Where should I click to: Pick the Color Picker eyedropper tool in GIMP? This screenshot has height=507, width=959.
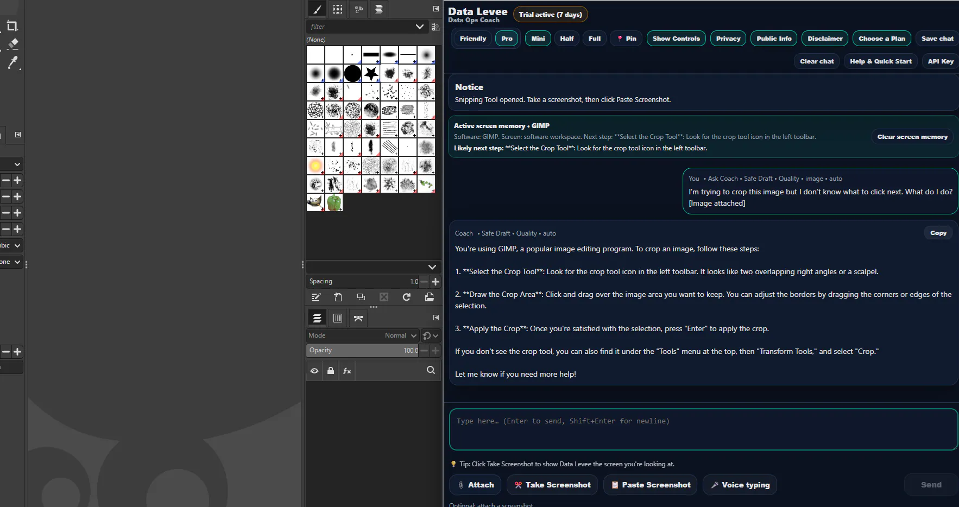coord(13,62)
